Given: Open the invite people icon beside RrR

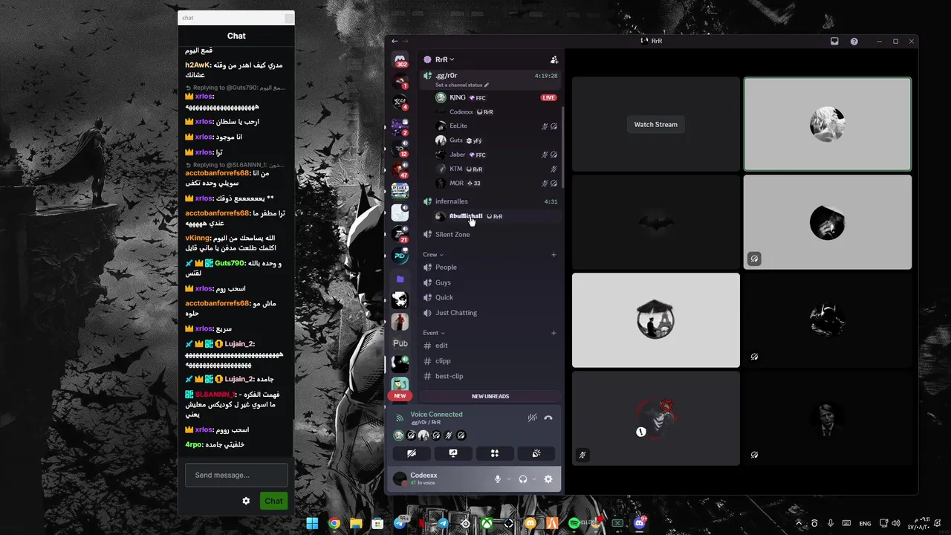Looking at the screenshot, I should [x=554, y=59].
